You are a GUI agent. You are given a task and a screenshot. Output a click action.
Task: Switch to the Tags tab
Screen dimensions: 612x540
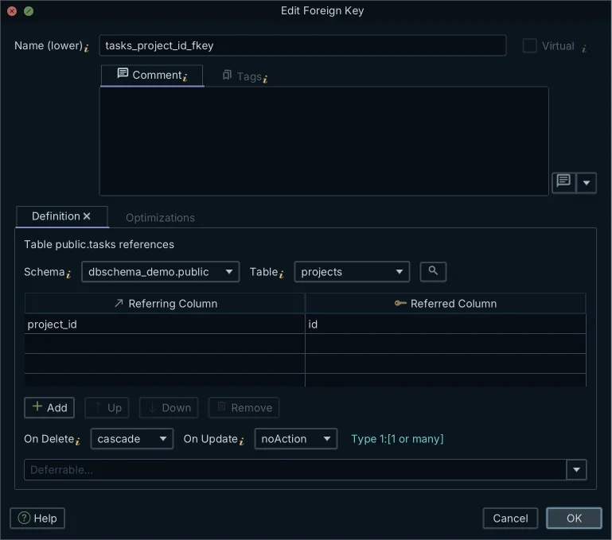pos(245,76)
